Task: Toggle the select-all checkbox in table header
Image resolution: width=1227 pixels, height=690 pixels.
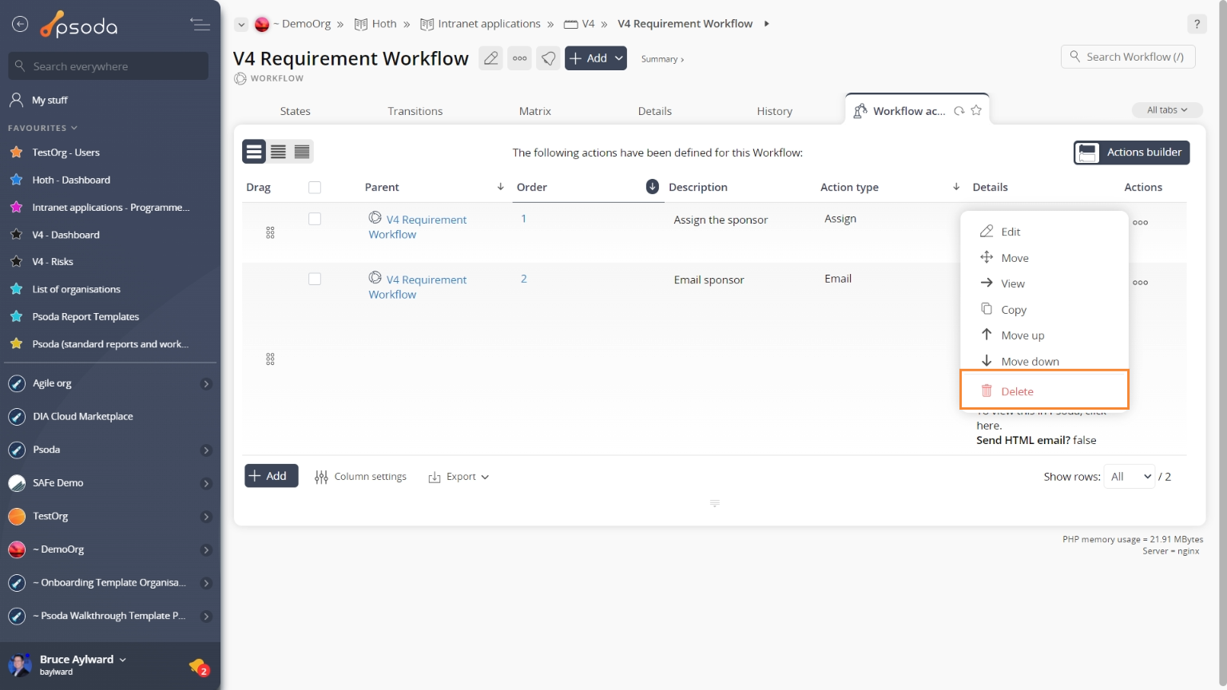Action: (x=315, y=187)
